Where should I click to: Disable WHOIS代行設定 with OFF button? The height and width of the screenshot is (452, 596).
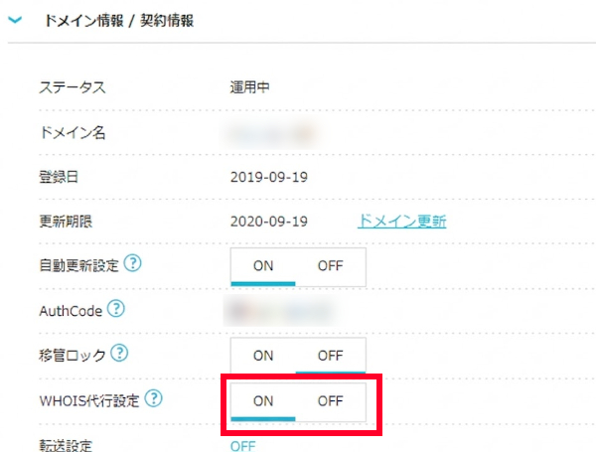(331, 401)
